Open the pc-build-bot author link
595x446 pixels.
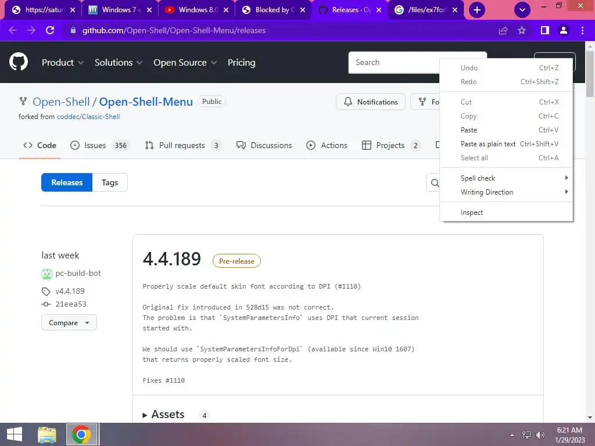[78, 273]
